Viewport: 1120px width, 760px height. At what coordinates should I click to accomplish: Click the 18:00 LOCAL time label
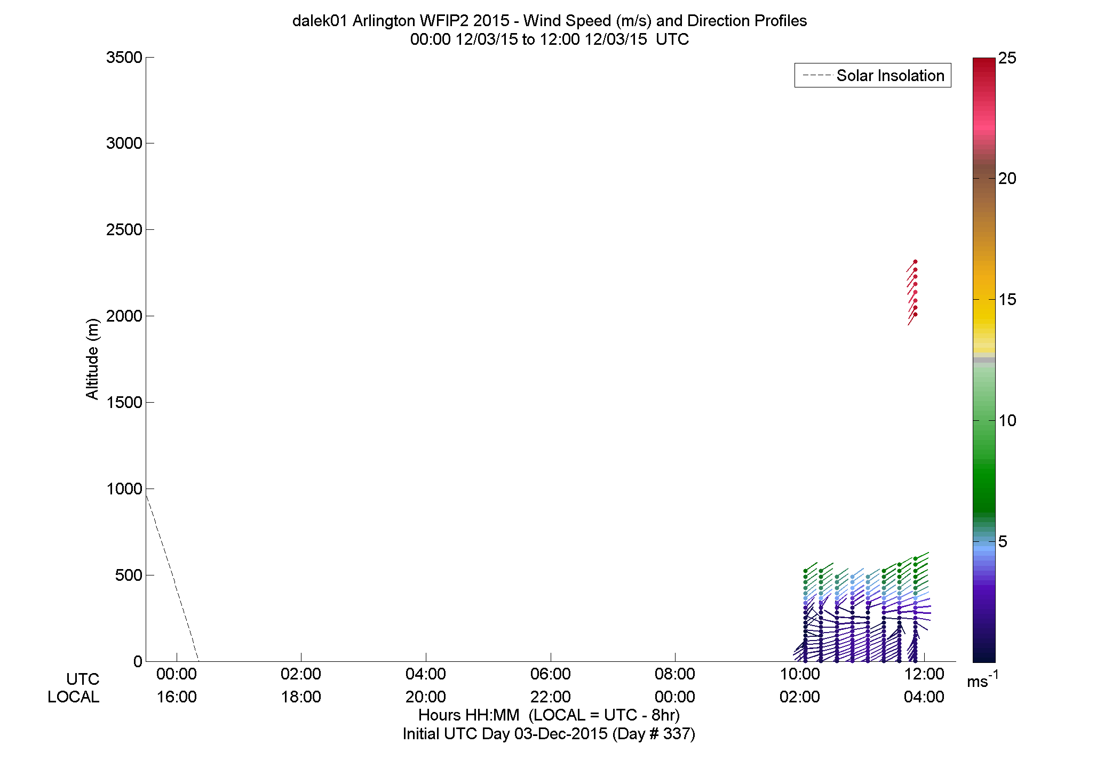301,697
